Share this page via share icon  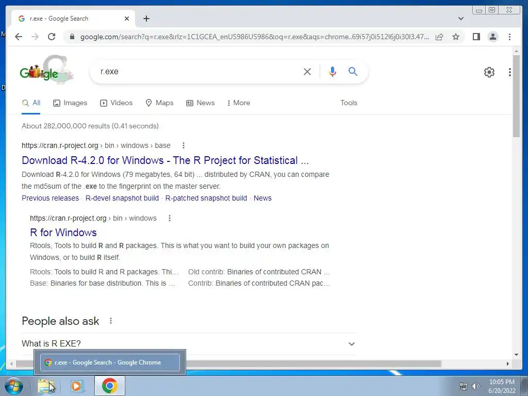pyautogui.click(x=439, y=37)
